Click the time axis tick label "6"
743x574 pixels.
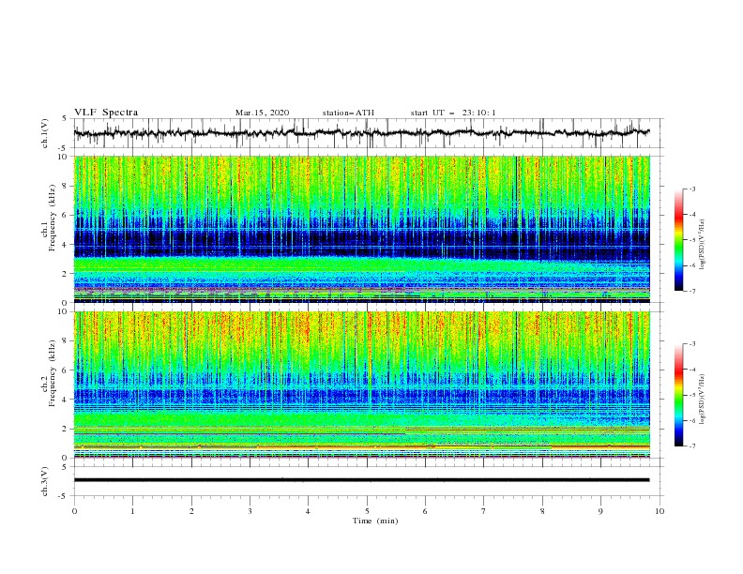tap(425, 511)
